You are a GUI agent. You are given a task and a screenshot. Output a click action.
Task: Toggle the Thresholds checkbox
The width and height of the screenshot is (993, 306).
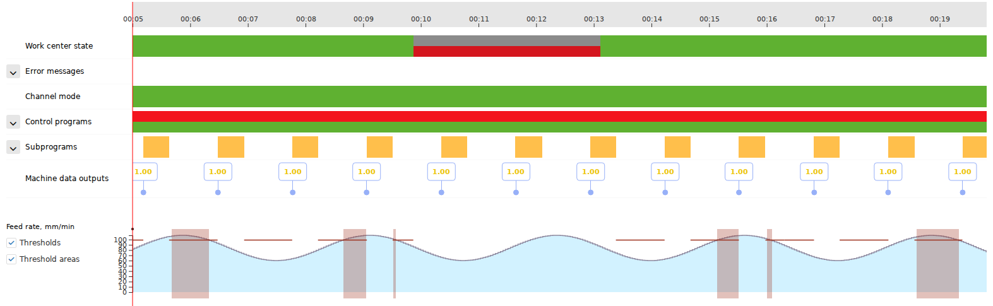tap(11, 243)
